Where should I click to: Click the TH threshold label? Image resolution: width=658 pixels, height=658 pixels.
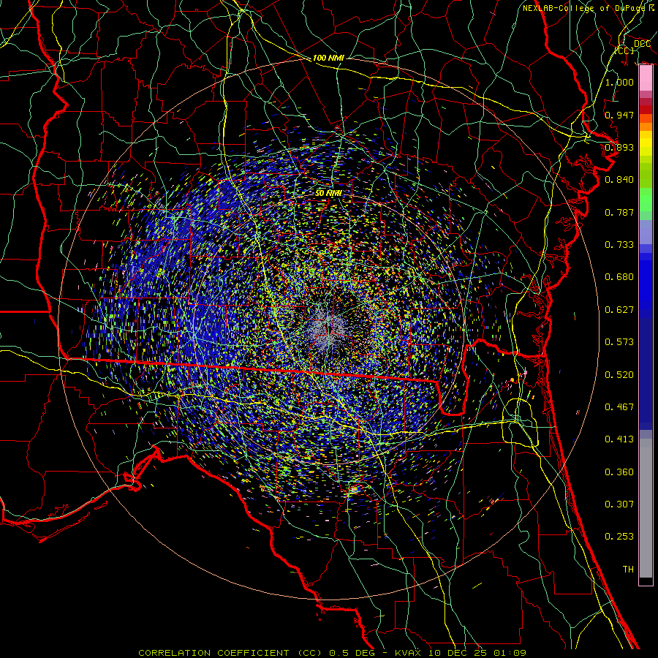coord(628,570)
